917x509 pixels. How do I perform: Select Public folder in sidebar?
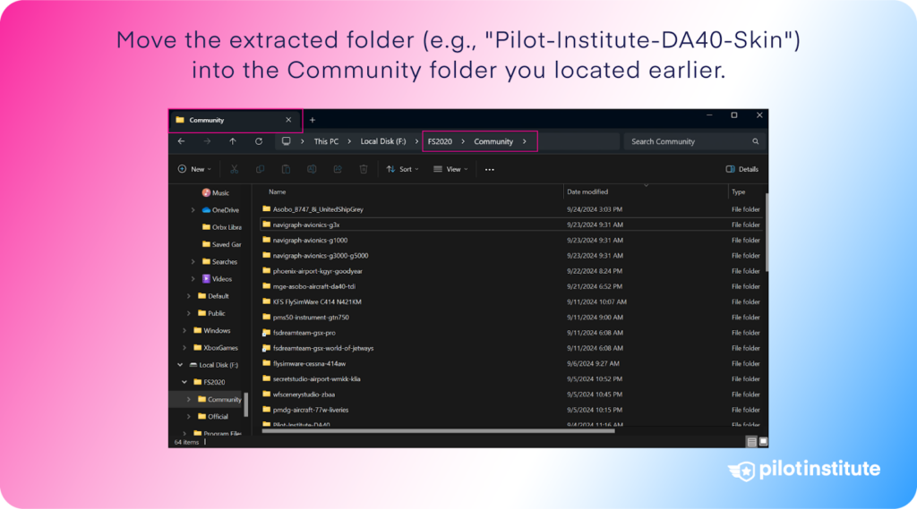point(211,313)
